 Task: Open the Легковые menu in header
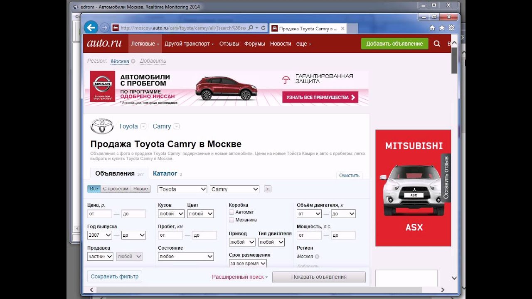click(145, 44)
